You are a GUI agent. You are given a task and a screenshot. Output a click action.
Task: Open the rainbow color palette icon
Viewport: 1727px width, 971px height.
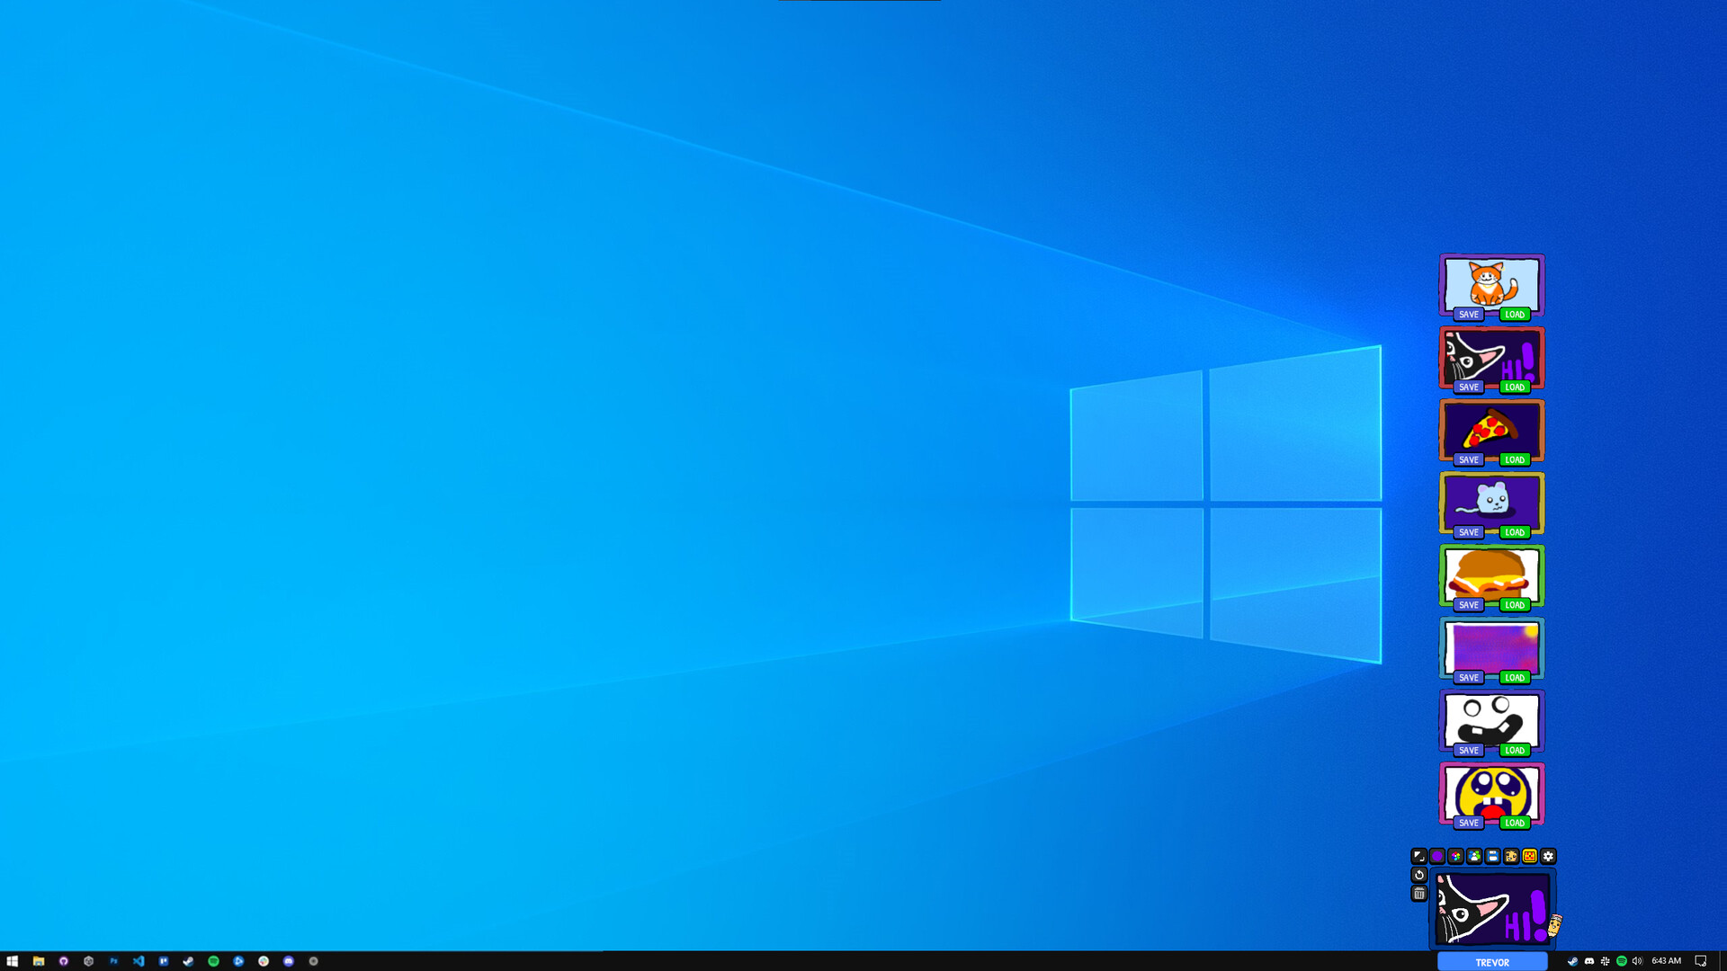point(1455,856)
